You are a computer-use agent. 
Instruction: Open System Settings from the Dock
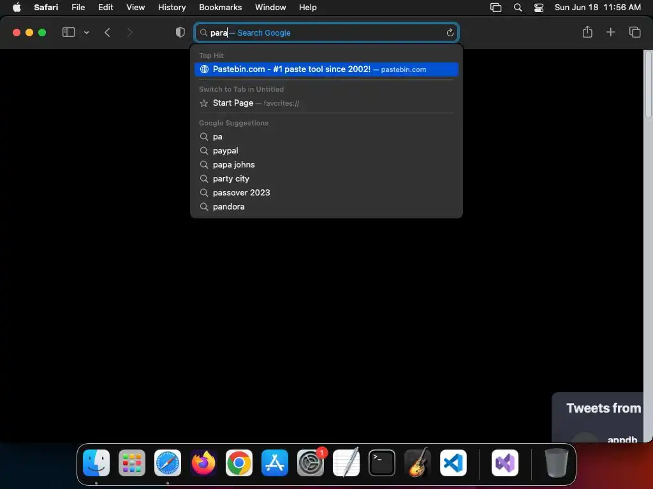pos(311,463)
